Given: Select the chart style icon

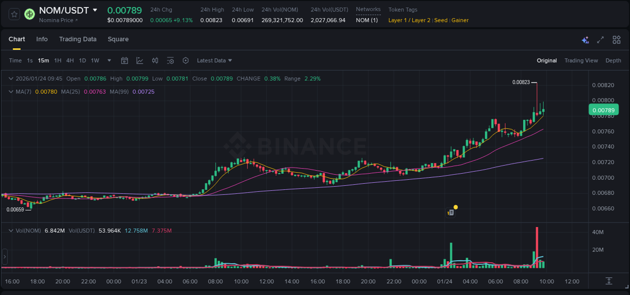Looking at the screenshot, I should click(x=140, y=60).
